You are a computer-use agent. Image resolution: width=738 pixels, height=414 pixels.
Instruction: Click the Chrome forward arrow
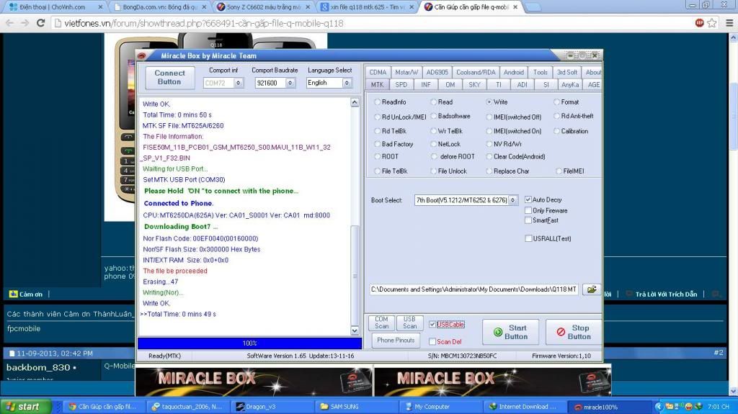pos(25,23)
